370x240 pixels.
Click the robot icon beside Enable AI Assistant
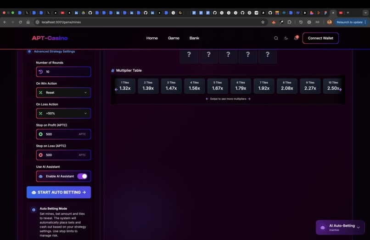pyautogui.click(x=41, y=176)
